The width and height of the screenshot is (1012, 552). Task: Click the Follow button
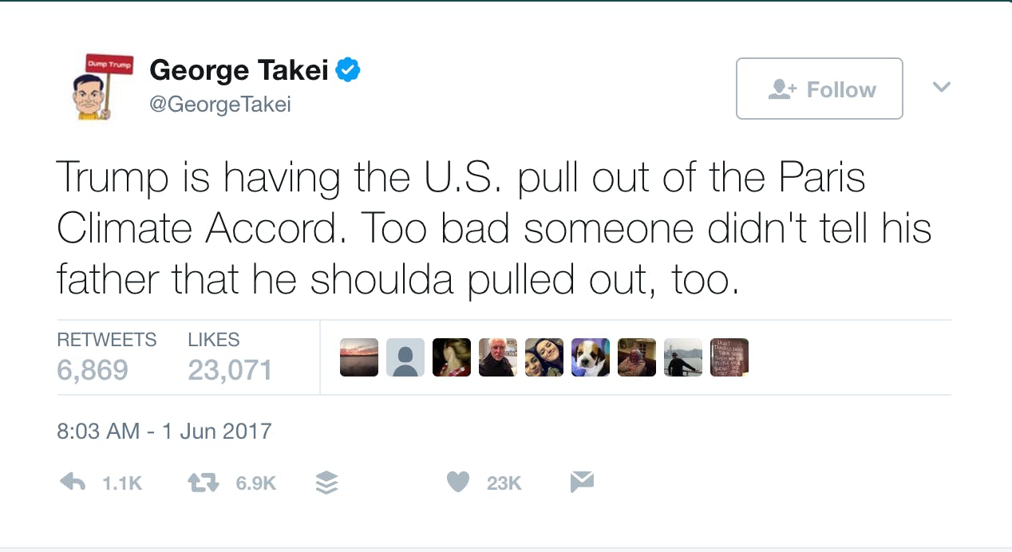pos(819,89)
